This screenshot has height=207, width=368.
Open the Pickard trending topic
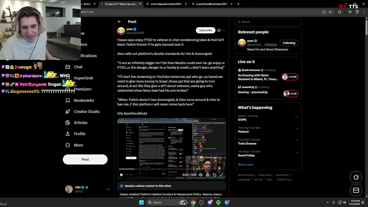coord(243,132)
